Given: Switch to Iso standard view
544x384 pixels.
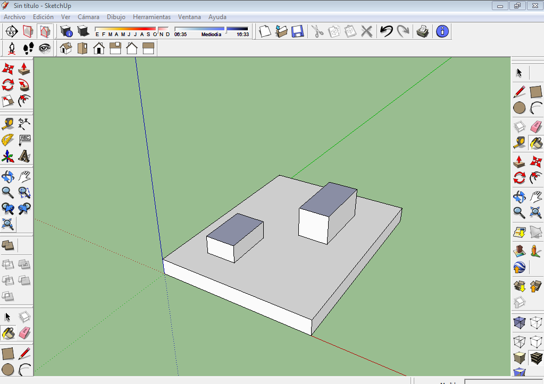Looking at the screenshot, I should (65, 48).
